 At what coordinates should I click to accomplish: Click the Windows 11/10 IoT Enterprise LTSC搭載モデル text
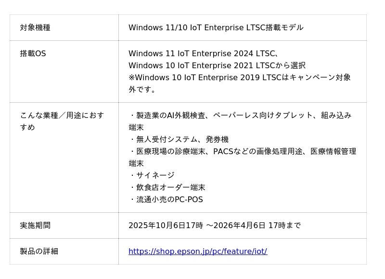click(216, 27)
